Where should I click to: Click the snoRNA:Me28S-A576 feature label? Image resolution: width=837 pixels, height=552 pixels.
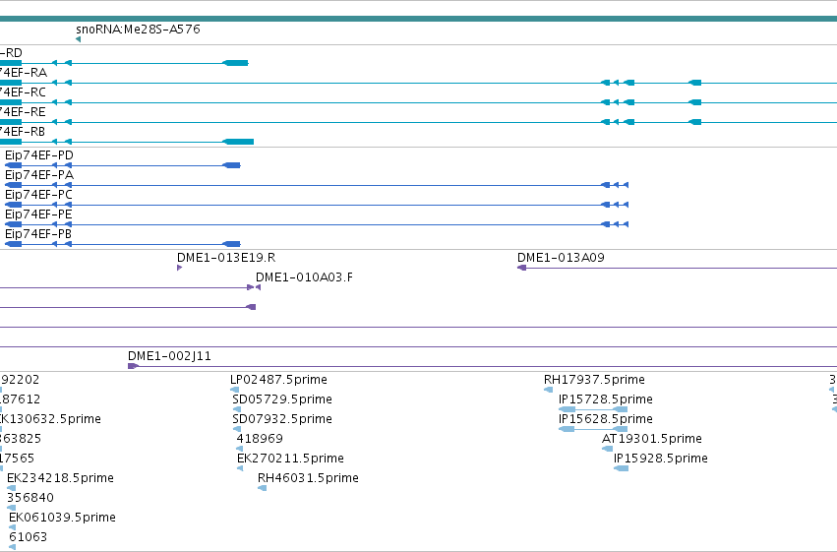(138, 30)
